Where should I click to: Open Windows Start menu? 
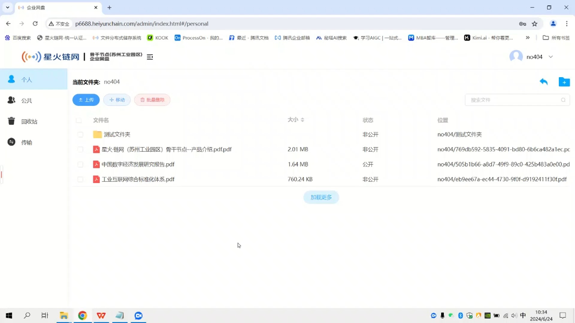click(9, 316)
